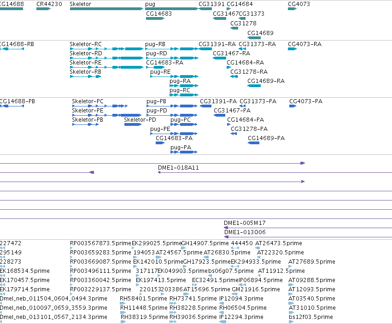Select the CG31467-RA transcript label
The image size is (392, 324).
point(232,53)
